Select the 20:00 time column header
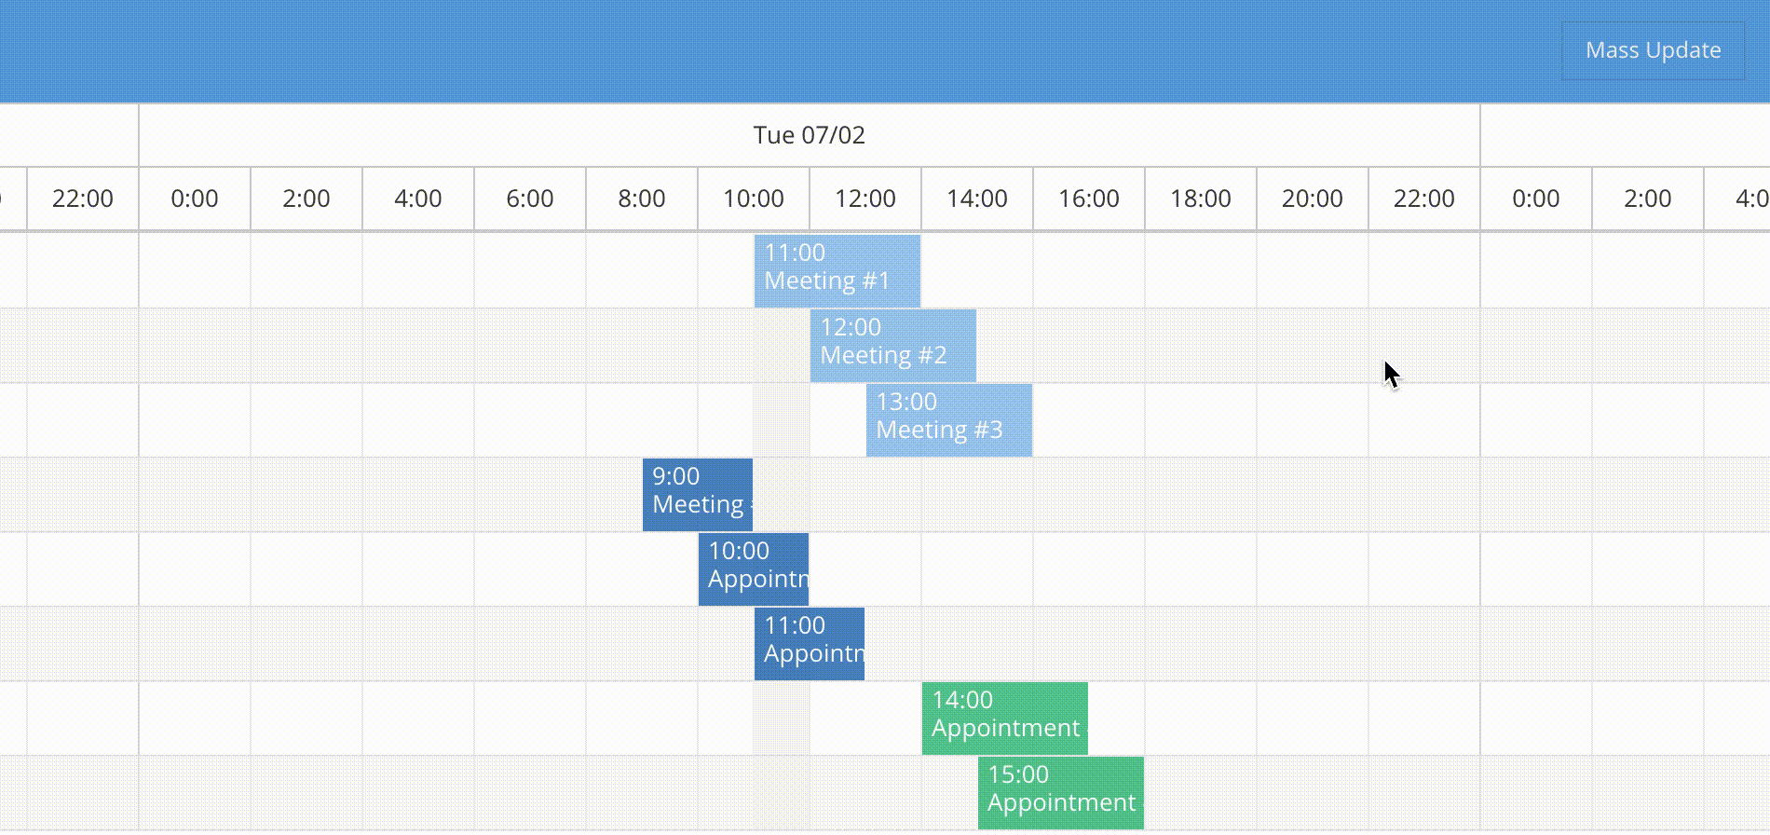Viewport: 1770px width, 835px height. [1313, 198]
